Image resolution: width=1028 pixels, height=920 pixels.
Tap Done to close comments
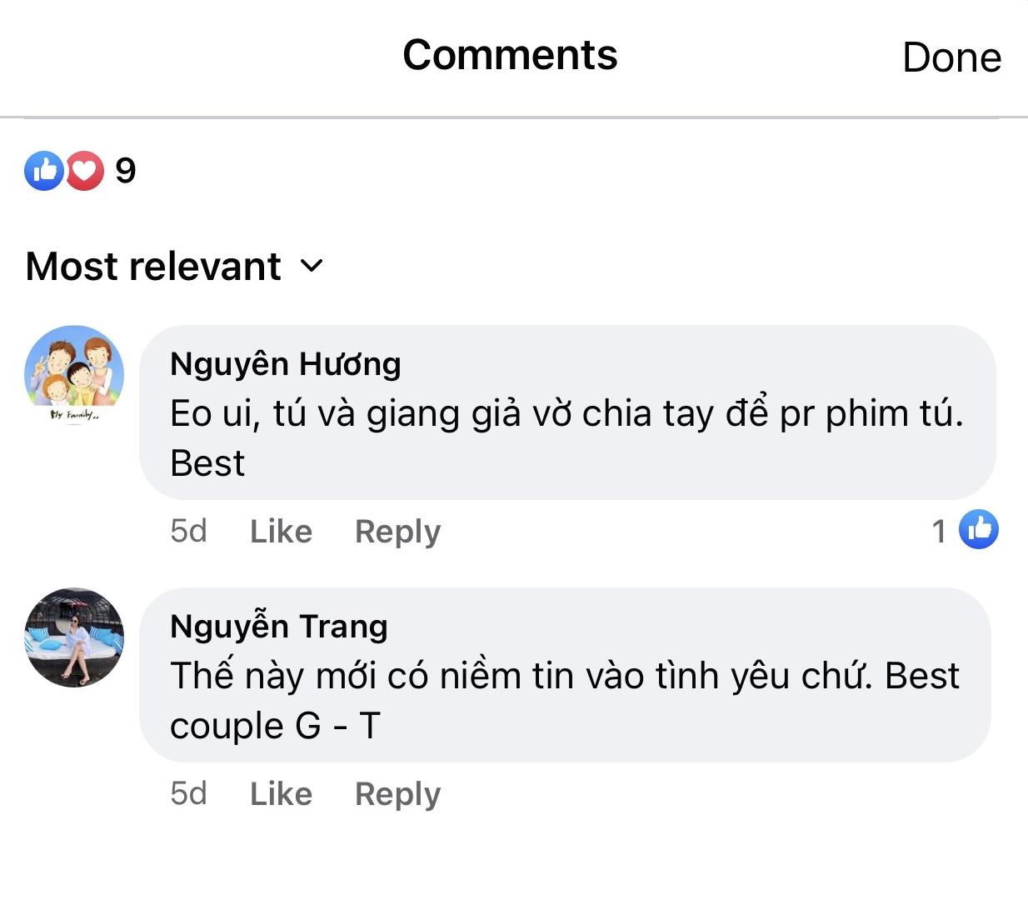[x=951, y=57]
